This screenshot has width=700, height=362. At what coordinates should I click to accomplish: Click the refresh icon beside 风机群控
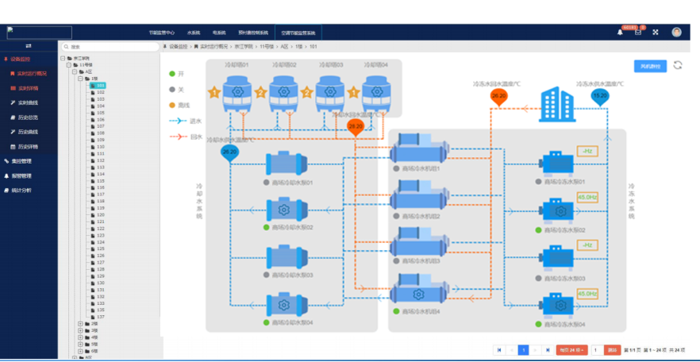[678, 65]
